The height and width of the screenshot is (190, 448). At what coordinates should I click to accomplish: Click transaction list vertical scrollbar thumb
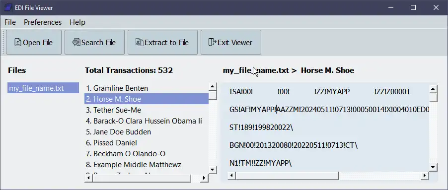click(212, 95)
